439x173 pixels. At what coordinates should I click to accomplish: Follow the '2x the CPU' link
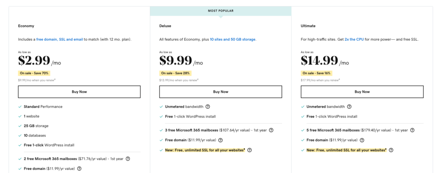click(354, 39)
